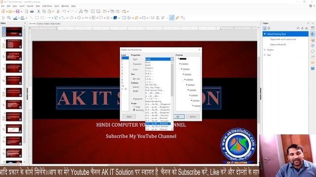
Task: Click the highlighted Toggle Point Edit icon
Action: pos(171,18)
